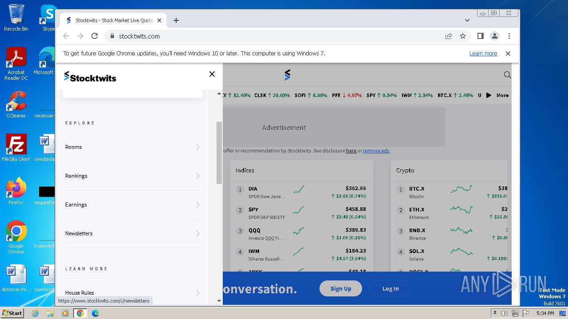The height and width of the screenshot is (319, 568).
Task: Share this page icon in address bar
Action: pyautogui.click(x=449, y=36)
